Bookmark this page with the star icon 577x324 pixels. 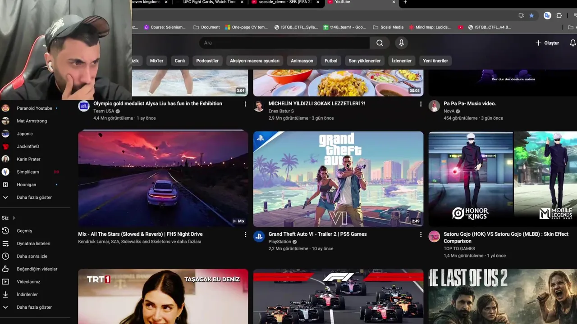click(x=531, y=15)
